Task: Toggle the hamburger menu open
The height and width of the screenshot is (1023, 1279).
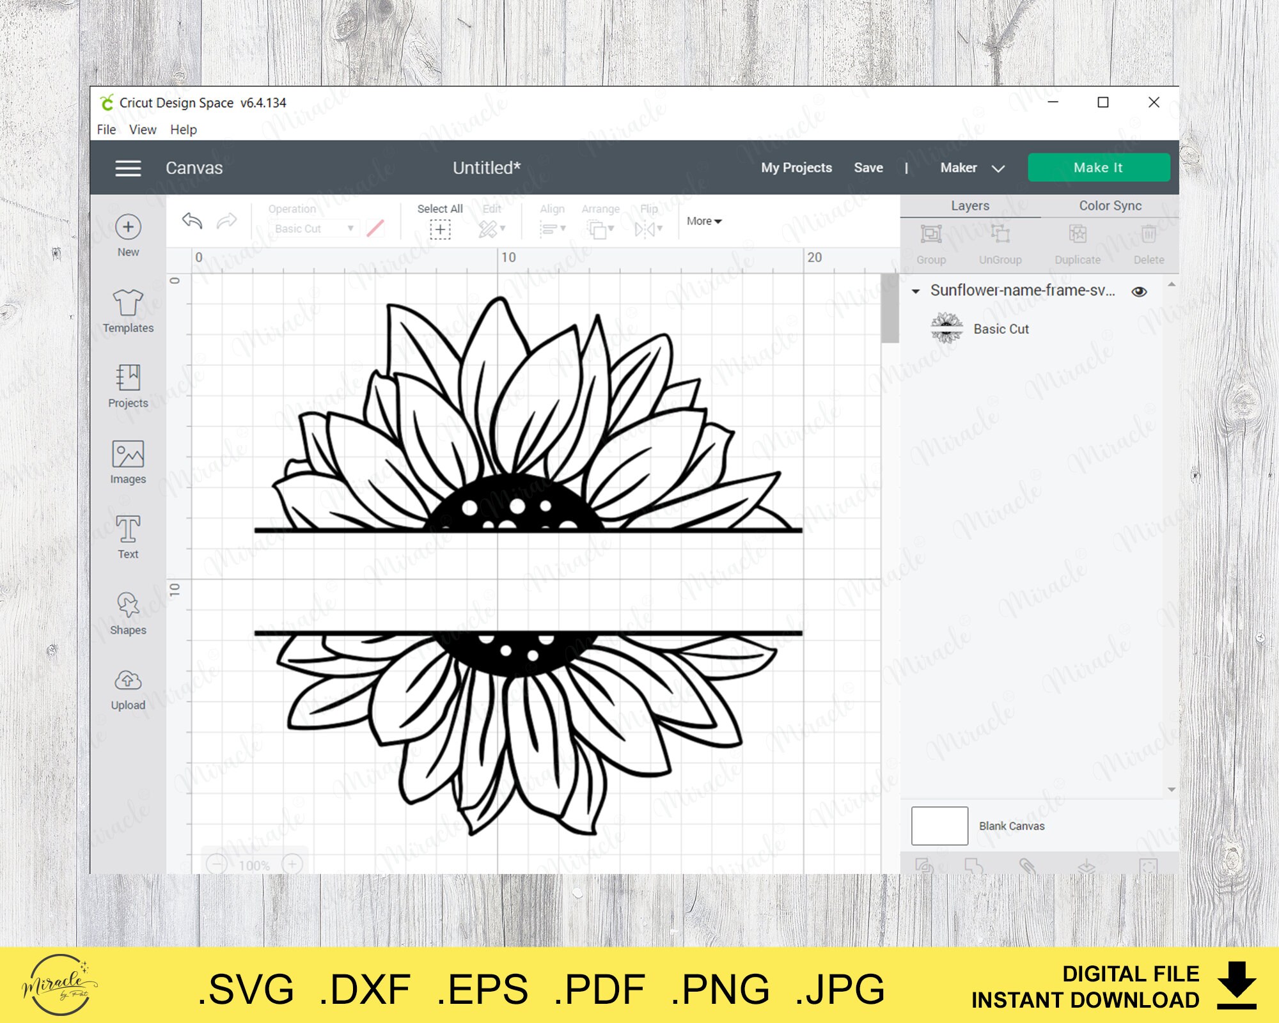Action: tap(128, 168)
